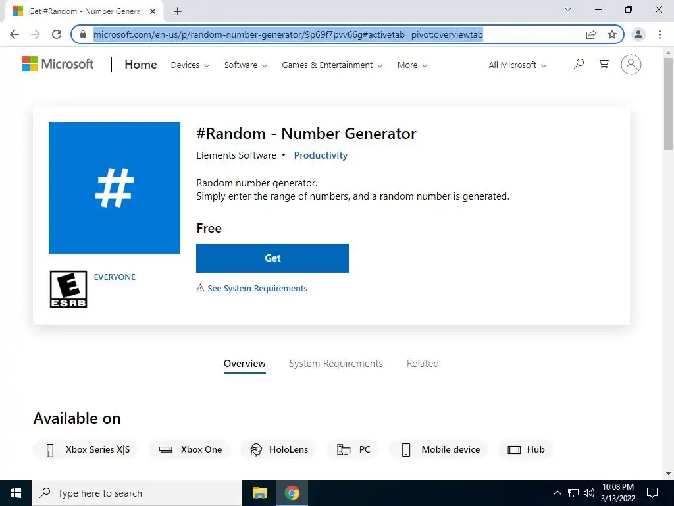Select the Hub platform chip
Image resolution: width=674 pixels, height=506 pixels.
[526, 449]
